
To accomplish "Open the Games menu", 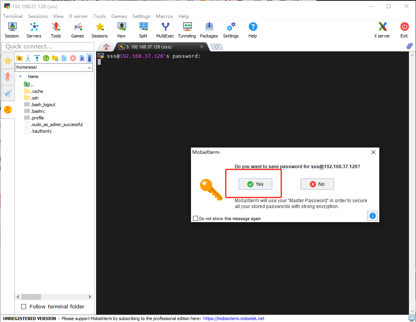I will tap(119, 16).
